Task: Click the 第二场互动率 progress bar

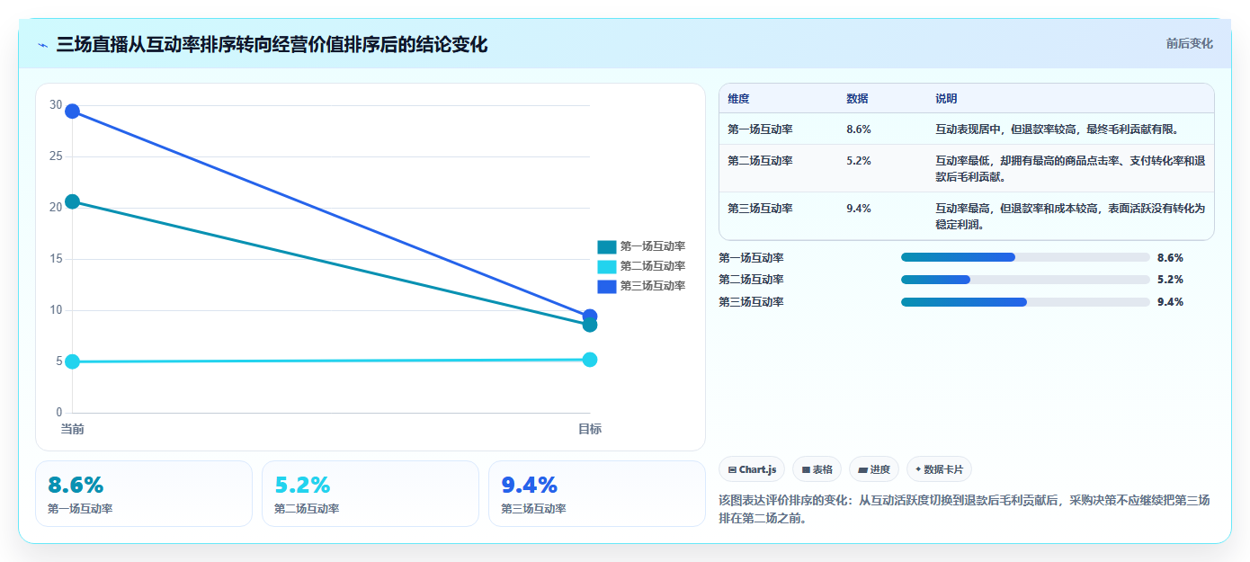Action: point(1025,280)
